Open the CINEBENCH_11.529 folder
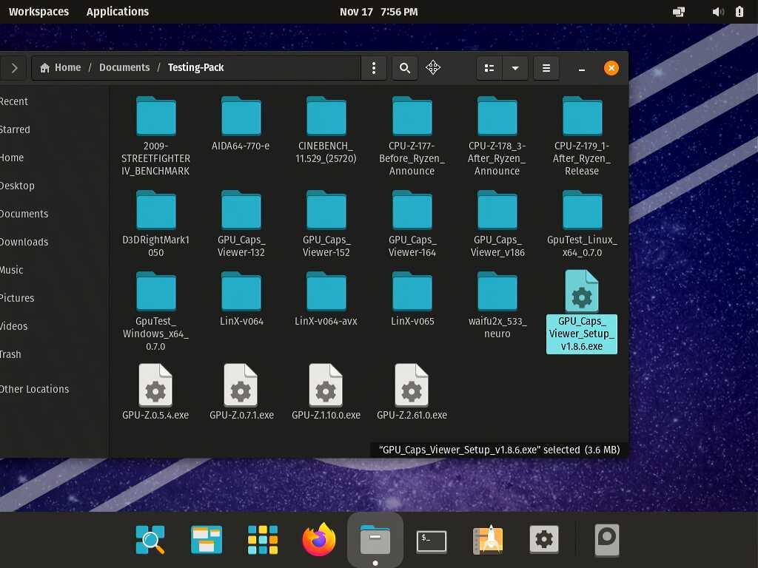The image size is (758, 568). click(326, 130)
